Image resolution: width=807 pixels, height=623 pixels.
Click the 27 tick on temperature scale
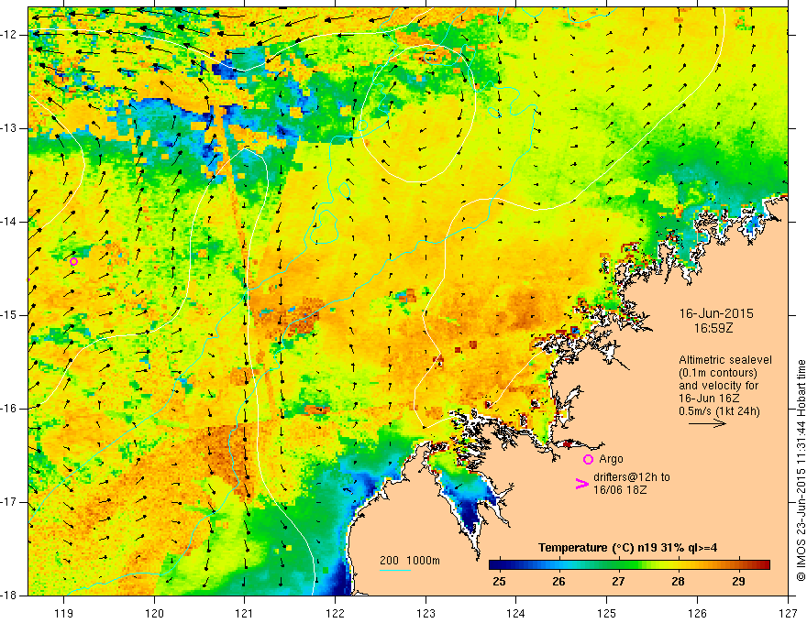[x=618, y=582]
